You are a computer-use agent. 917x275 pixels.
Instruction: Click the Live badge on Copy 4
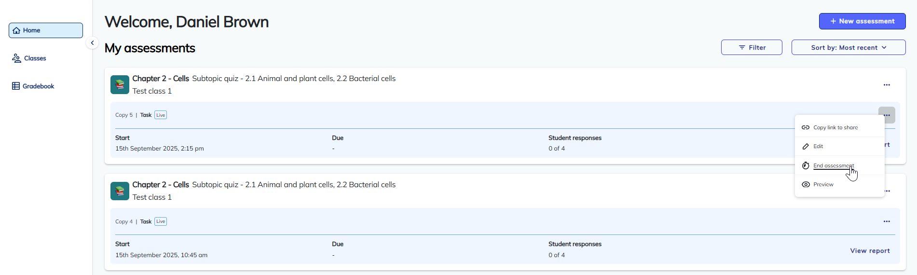pos(161,221)
